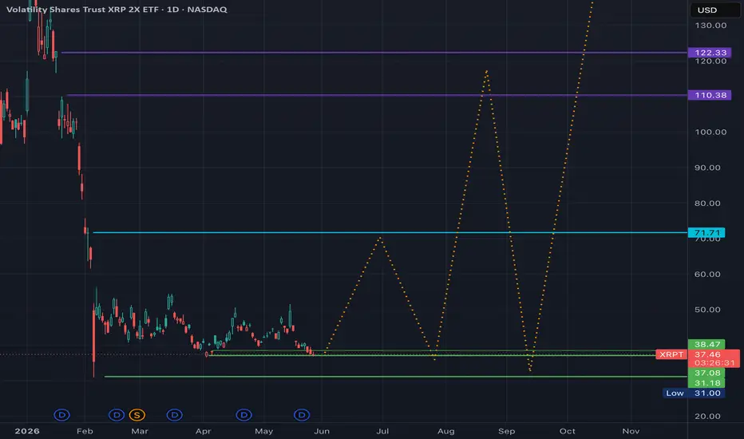Click the Feb label on time axis
Image resolution: width=744 pixels, height=439 pixels.
click(x=85, y=431)
